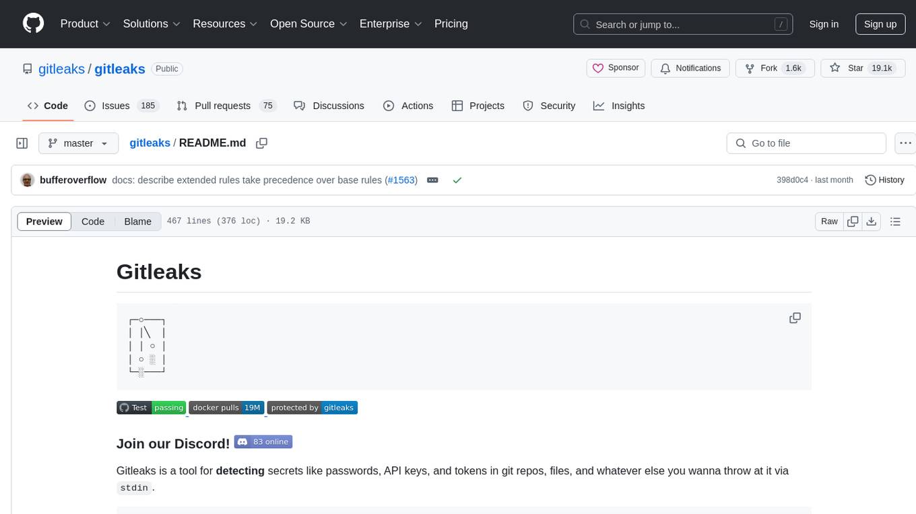Open the Pricing page
916x514 pixels.
coord(451,24)
